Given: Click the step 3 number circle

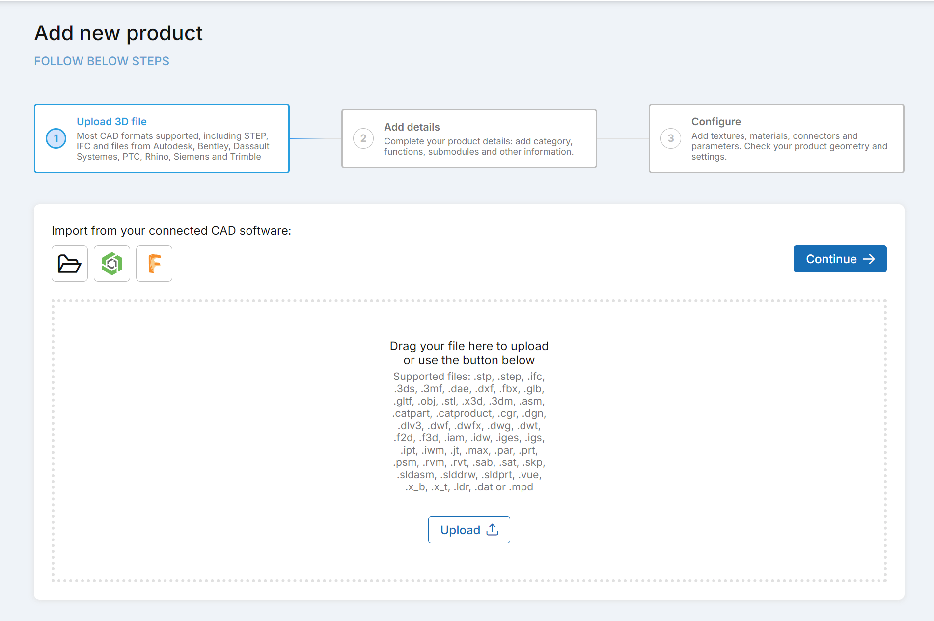Looking at the screenshot, I should pyautogui.click(x=671, y=138).
